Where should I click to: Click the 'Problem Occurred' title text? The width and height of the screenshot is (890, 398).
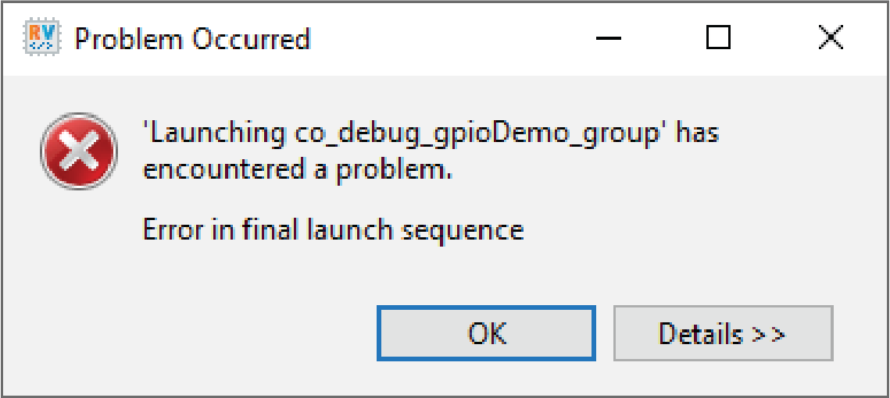point(192,38)
